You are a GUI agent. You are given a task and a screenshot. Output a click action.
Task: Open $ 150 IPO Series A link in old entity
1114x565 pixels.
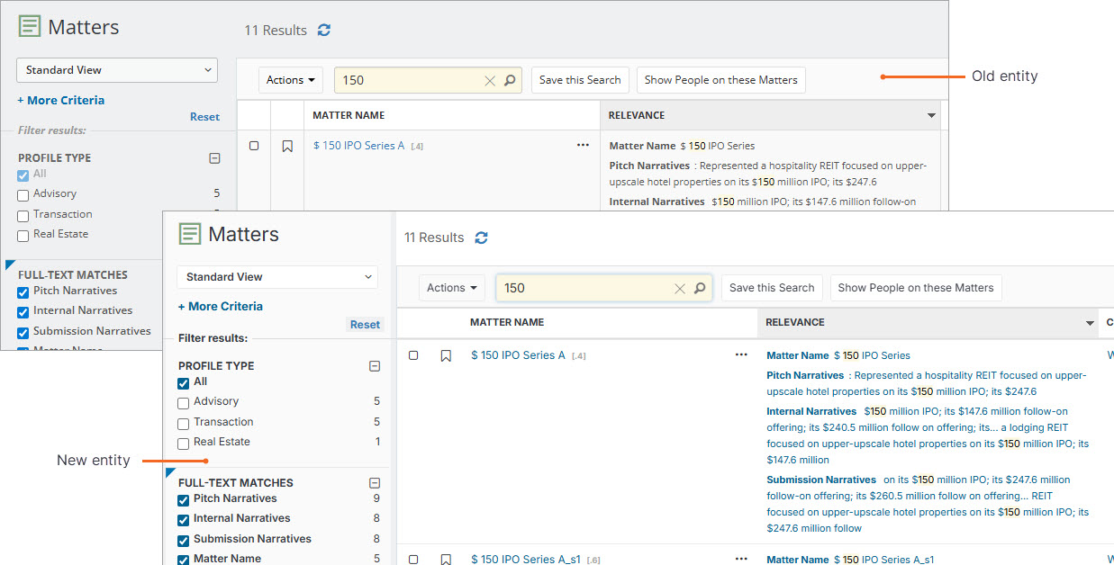click(x=359, y=146)
